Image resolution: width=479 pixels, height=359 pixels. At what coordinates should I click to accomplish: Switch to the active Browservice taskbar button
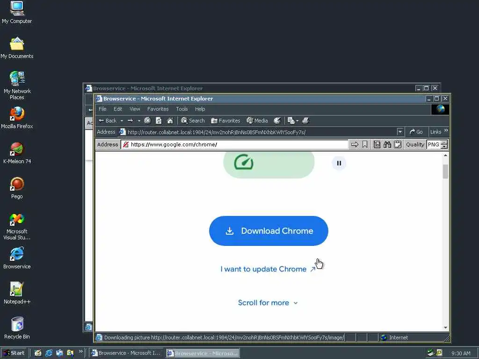(203, 353)
